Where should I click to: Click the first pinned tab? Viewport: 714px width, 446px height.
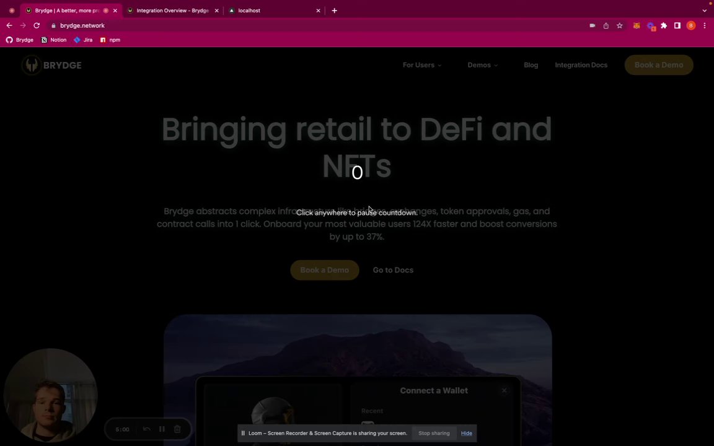(12, 11)
